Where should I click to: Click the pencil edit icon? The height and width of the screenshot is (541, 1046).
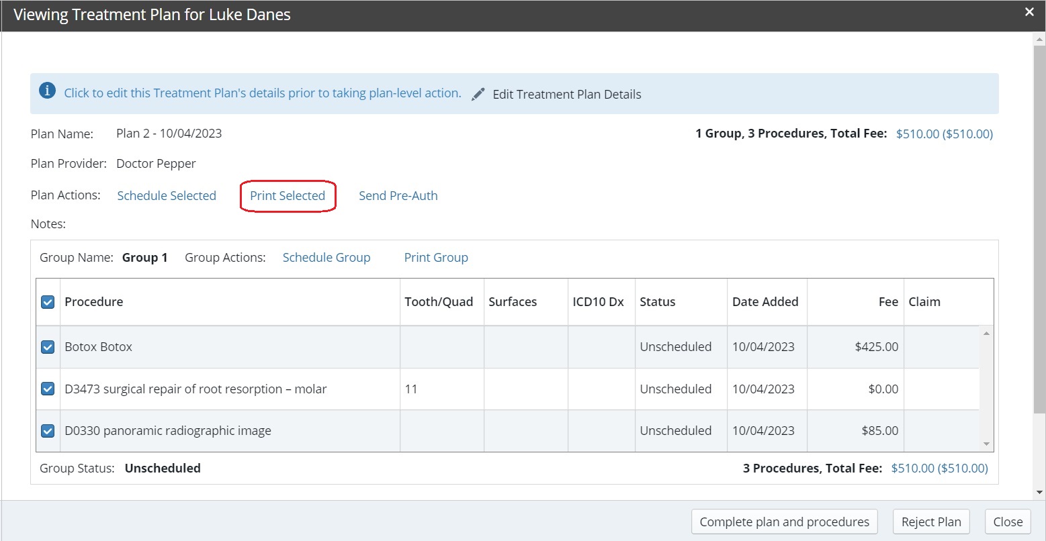click(x=478, y=95)
